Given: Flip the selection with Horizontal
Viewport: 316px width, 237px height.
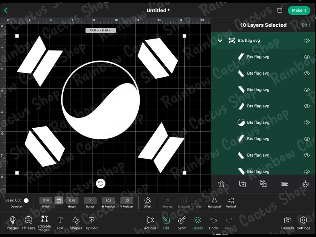Looking at the screenshot, I should pos(214,202).
